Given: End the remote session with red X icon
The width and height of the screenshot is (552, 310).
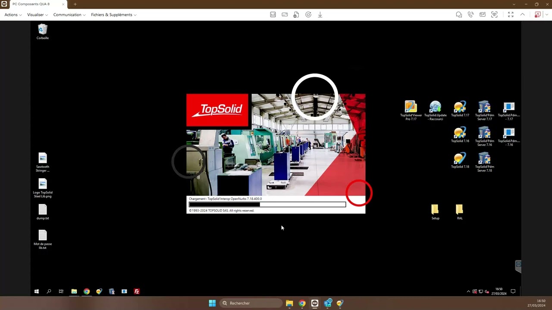Looking at the screenshot, I should click(537, 15).
